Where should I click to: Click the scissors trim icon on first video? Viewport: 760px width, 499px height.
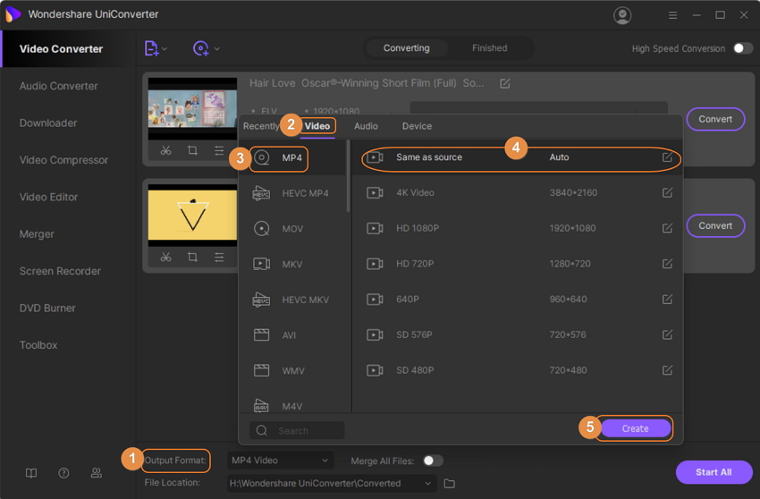(x=165, y=151)
